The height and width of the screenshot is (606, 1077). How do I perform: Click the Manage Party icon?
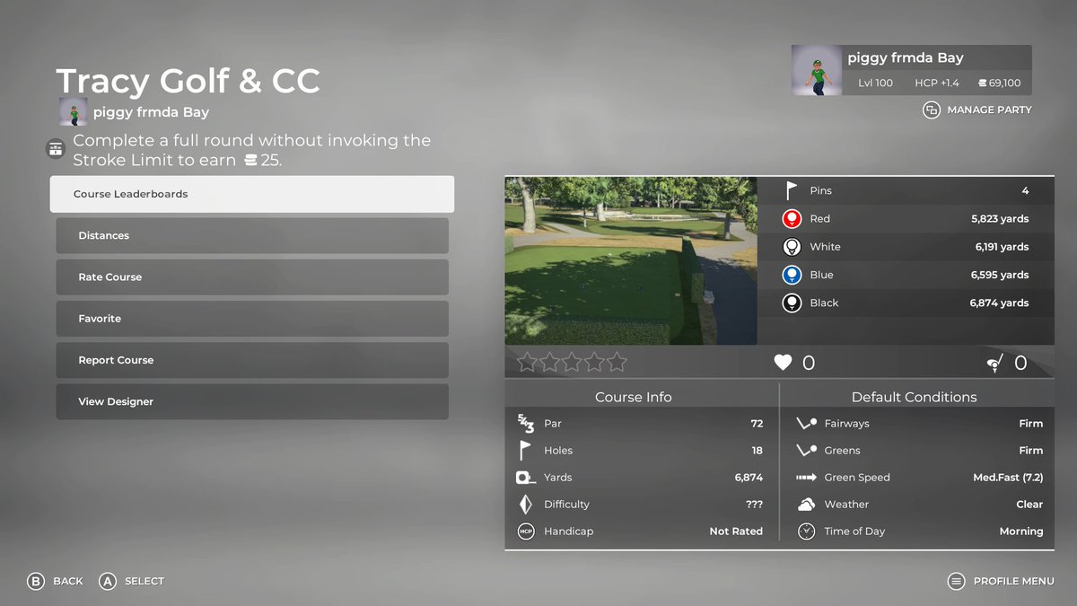[931, 110]
